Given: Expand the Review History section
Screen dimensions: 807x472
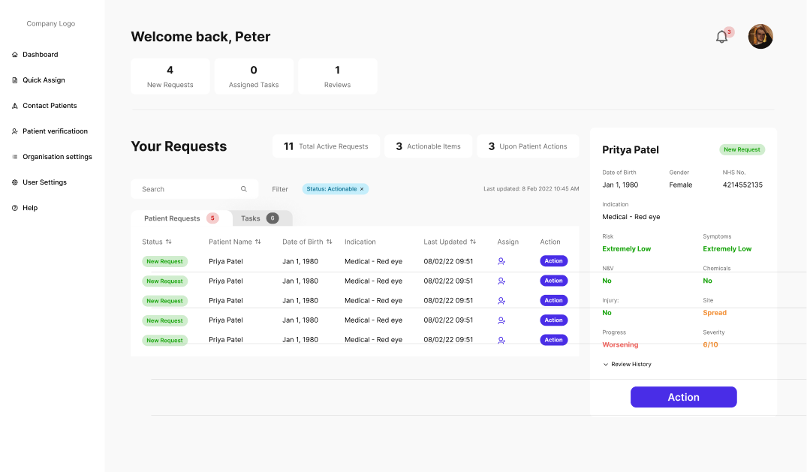Looking at the screenshot, I should pyautogui.click(x=627, y=365).
